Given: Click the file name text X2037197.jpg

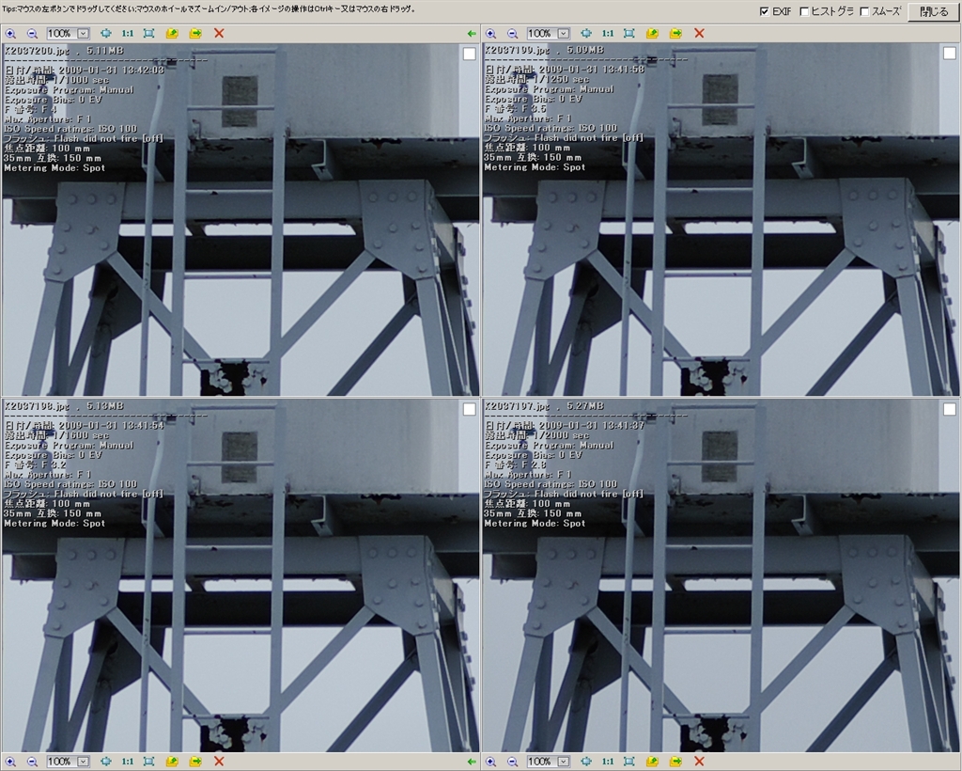Looking at the screenshot, I should pyautogui.click(x=518, y=406).
